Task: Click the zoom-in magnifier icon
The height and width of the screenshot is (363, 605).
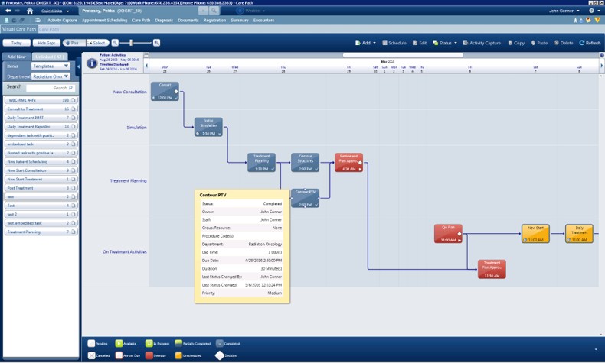Action: 156,43
